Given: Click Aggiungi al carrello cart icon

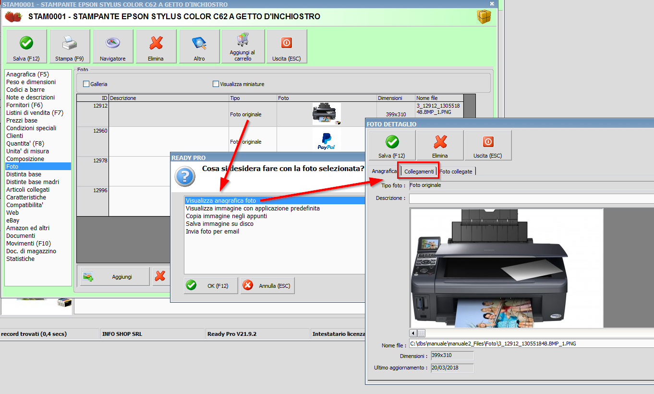Looking at the screenshot, I should (x=243, y=46).
